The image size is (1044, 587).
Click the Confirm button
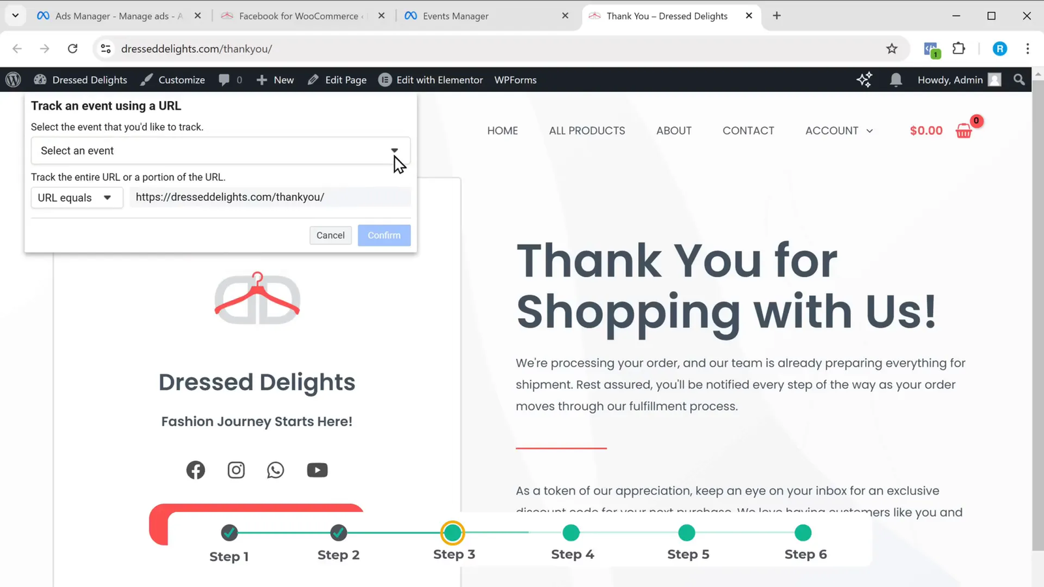click(x=384, y=235)
